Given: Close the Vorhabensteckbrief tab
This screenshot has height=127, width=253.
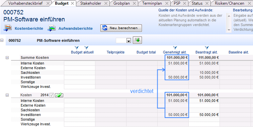Looking at the screenshot, I should 48,3.
